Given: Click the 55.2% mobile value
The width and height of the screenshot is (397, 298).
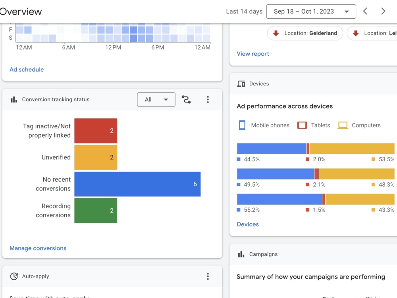Looking at the screenshot, I should 252,210.
